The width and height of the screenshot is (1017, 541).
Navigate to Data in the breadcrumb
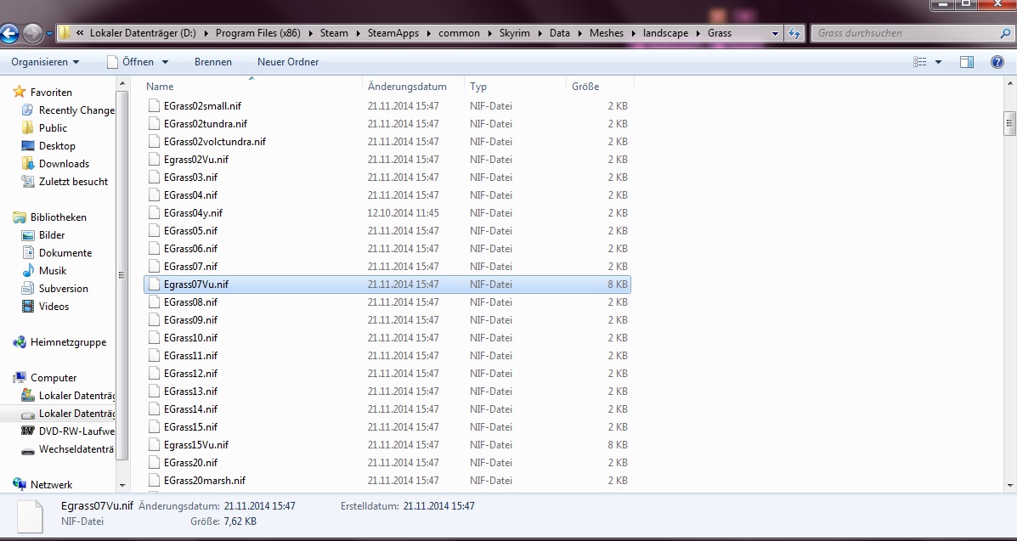tap(560, 33)
